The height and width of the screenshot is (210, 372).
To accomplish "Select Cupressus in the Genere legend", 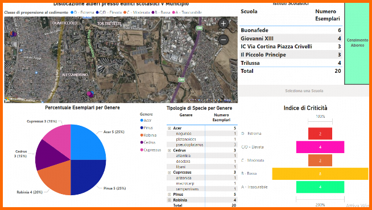I will pos(151,150).
